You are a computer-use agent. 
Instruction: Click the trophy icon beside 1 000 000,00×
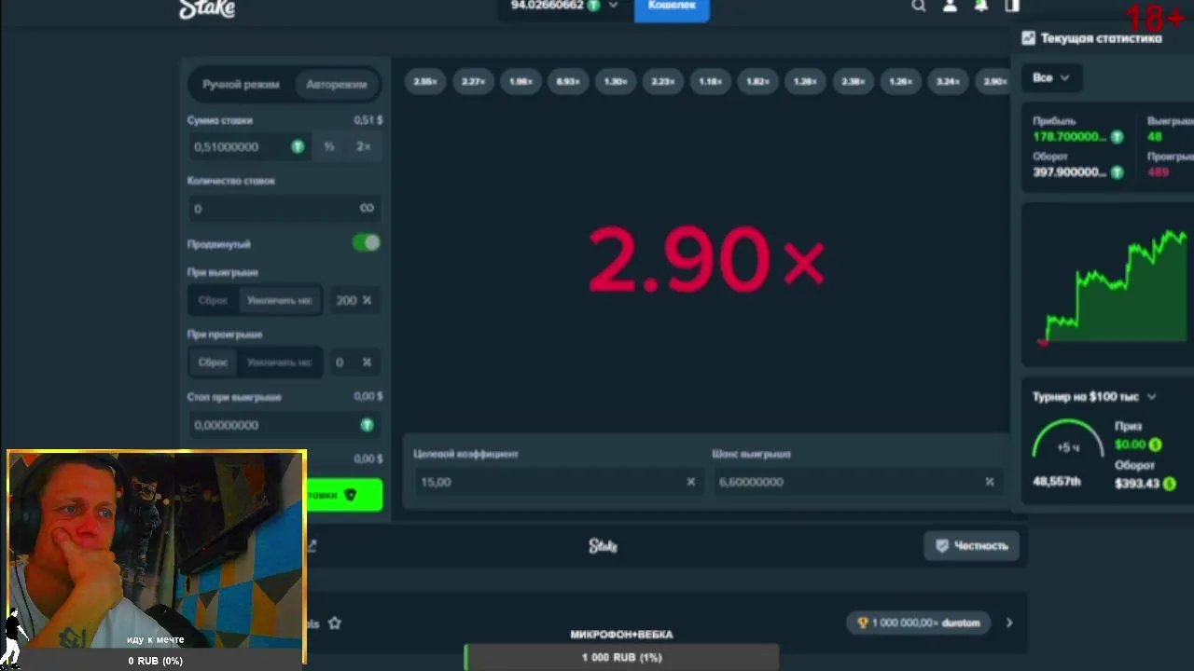pyautogui.click(x=862, y=623)
